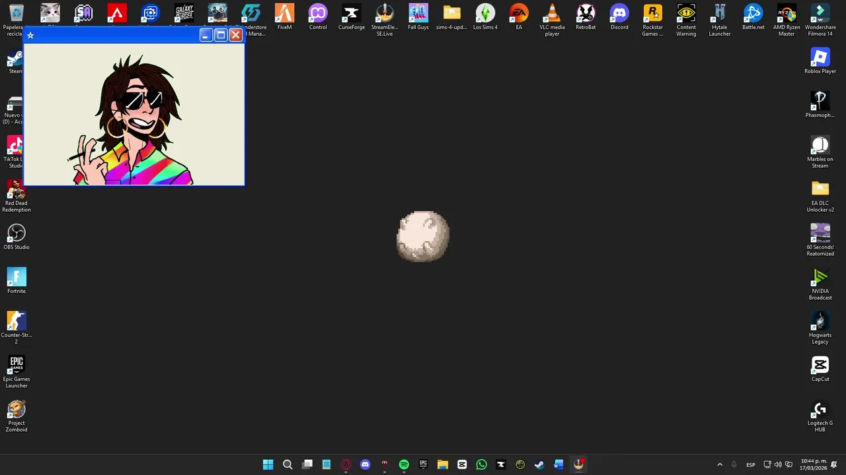Open the Control game shortcut
This screenshot has width=846, height=475.
(x=318, y=18)
